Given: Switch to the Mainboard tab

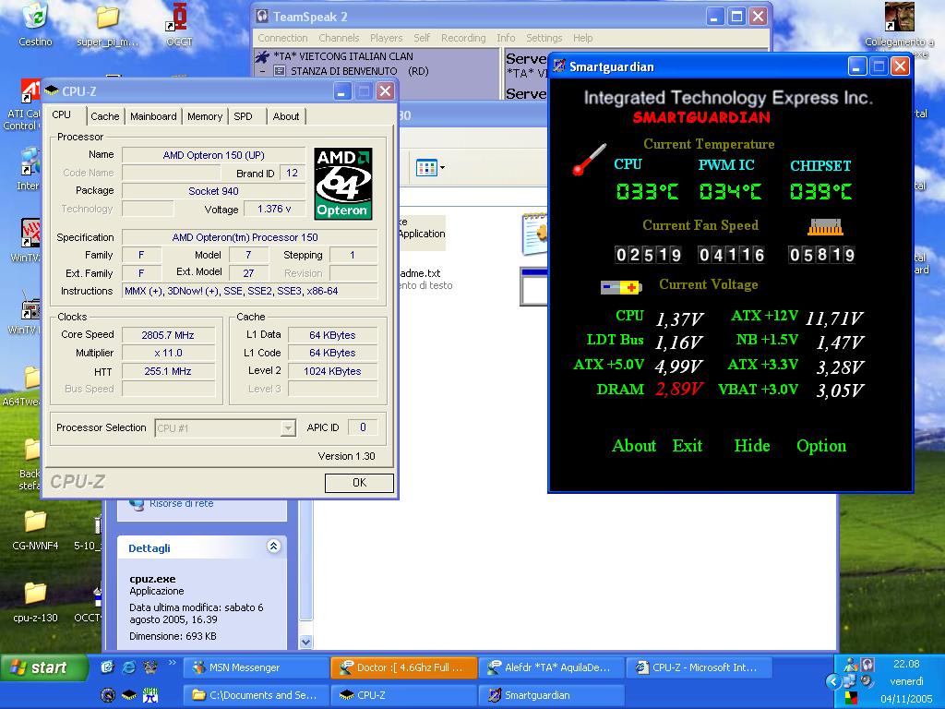Looking at the screenshot, I should 153,116.
